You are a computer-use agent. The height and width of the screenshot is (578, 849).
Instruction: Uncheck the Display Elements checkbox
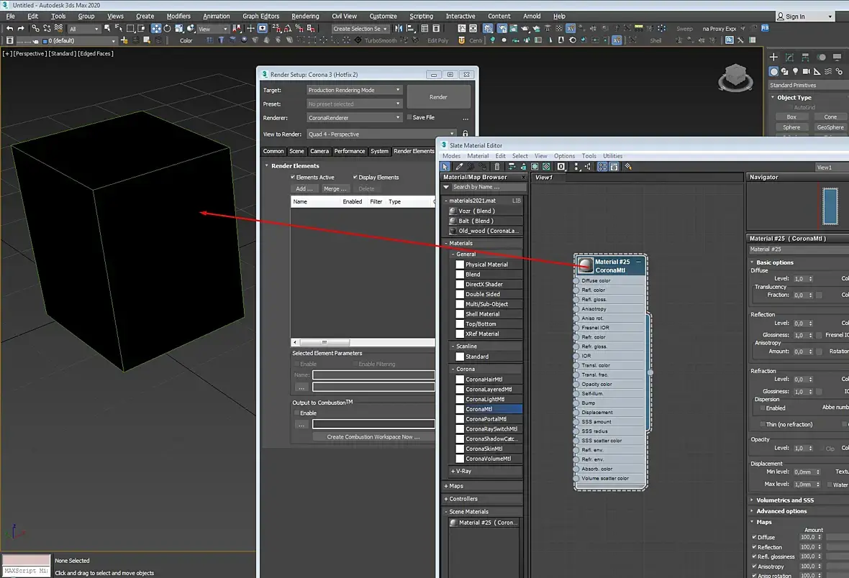(355, 177)
